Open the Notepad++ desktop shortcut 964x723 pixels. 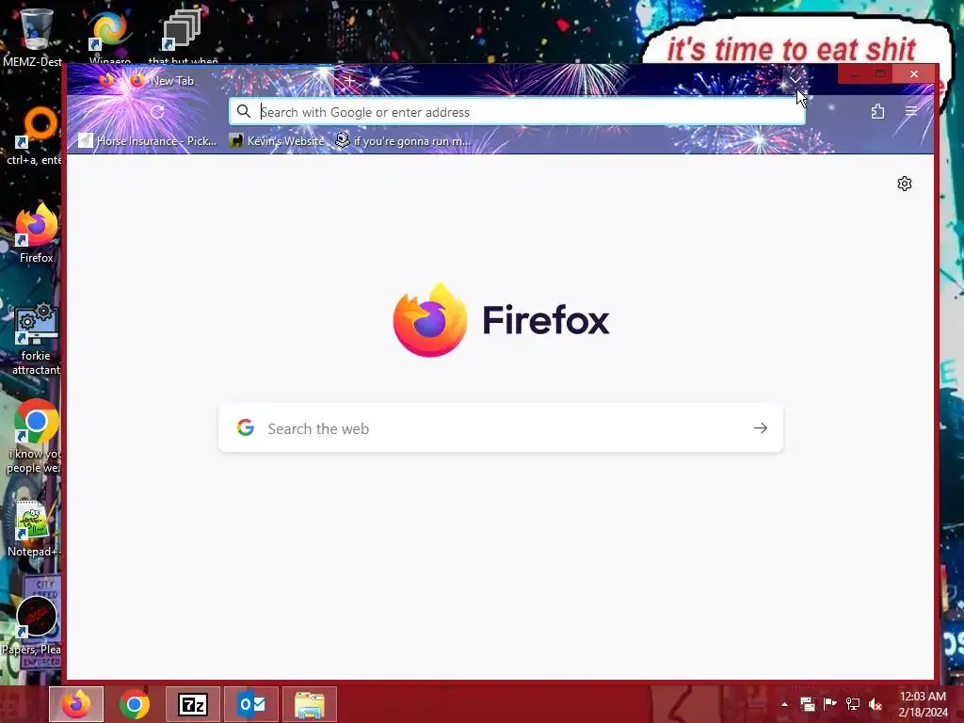[x=35, y=529]
